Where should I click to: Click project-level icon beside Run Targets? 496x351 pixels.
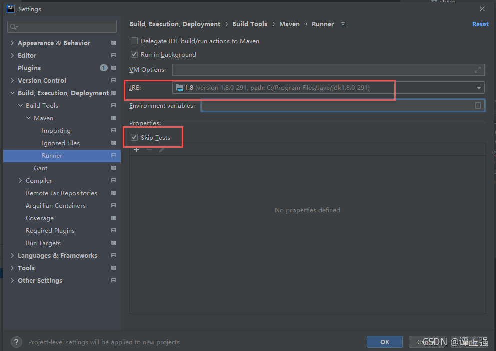pyautogui.click(x=113, y=243)
